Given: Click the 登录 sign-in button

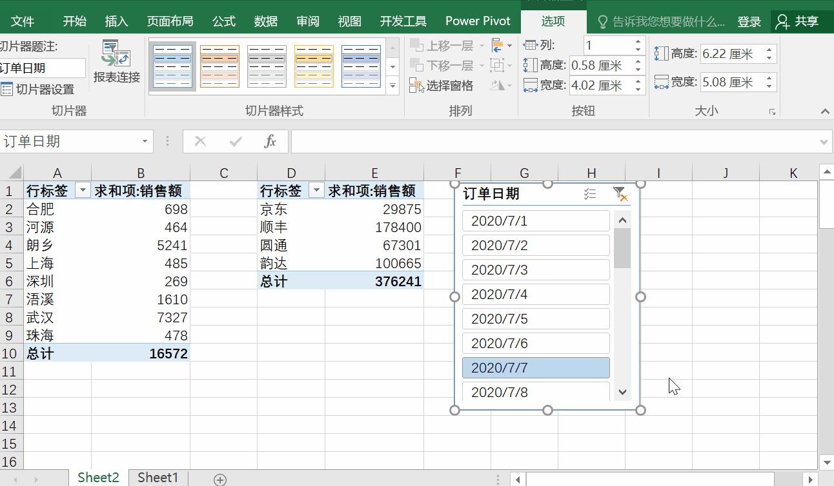Looking at the screenshot, I should pyautogui.click(x=749, y=22).
